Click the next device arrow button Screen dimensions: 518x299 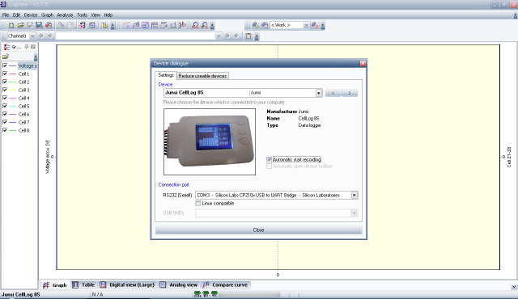(x=349, y=93)
